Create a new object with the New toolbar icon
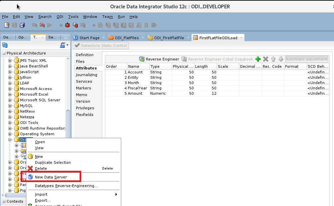This screenshot has width=334, height=206. (6, 25)
